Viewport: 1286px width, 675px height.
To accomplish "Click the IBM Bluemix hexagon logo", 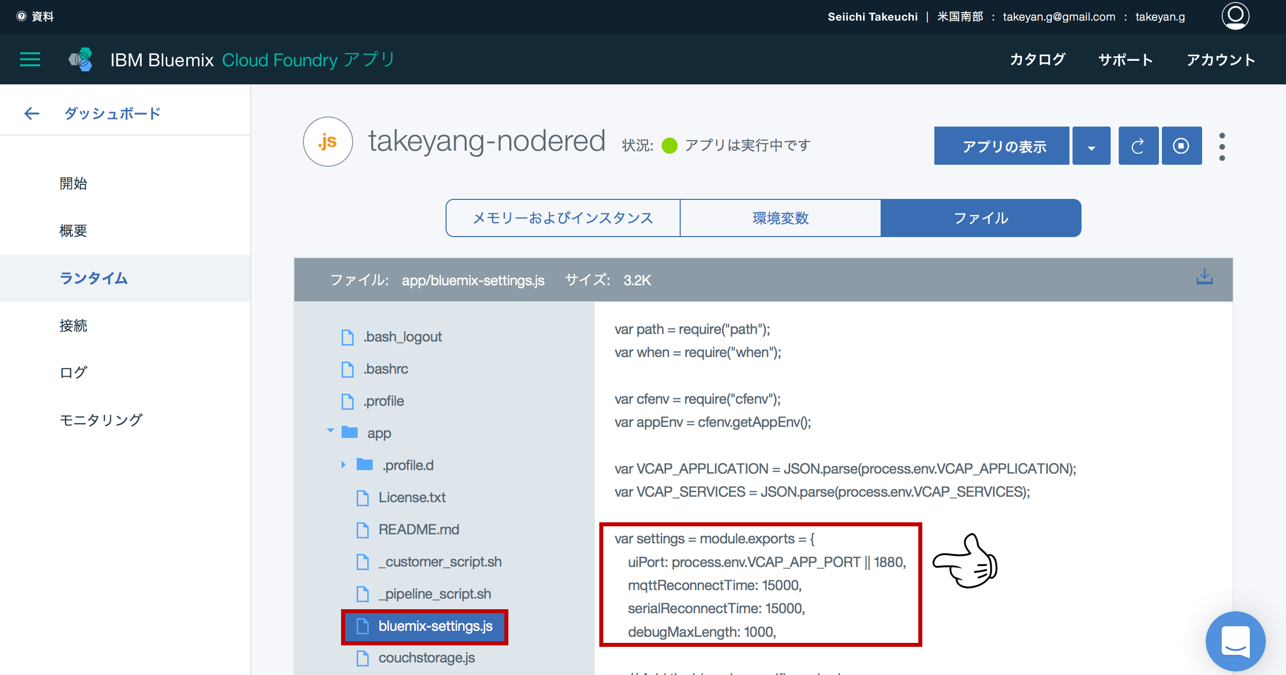I will [x=81, y=59].
